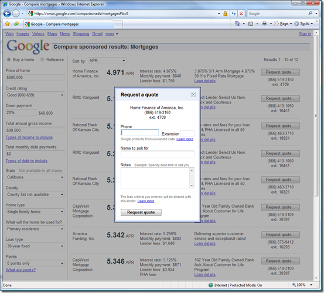Click the zoom level magnifier in status bar
This screenshot has height=293, width=324.
point(294,285)
